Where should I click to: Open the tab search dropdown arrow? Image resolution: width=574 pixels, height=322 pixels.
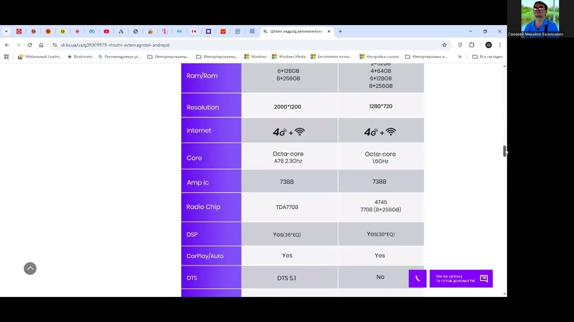pos(6,31)
